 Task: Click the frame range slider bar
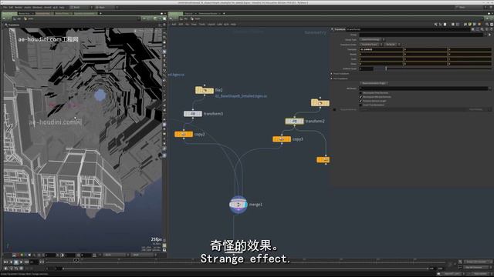(x=245, y=269)
